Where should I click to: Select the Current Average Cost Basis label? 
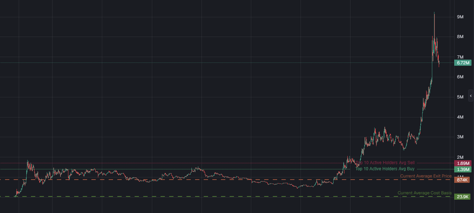(x=425, y=193)
